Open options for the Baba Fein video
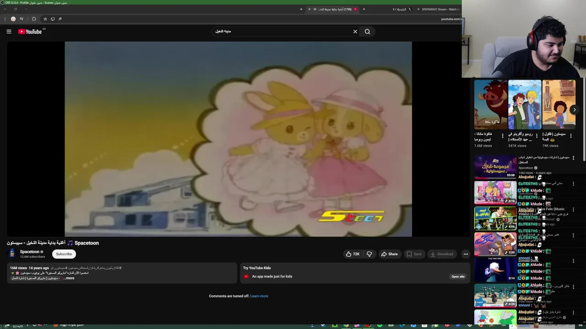The height and width of the screenshot is (329, 586). pos(573,210)
